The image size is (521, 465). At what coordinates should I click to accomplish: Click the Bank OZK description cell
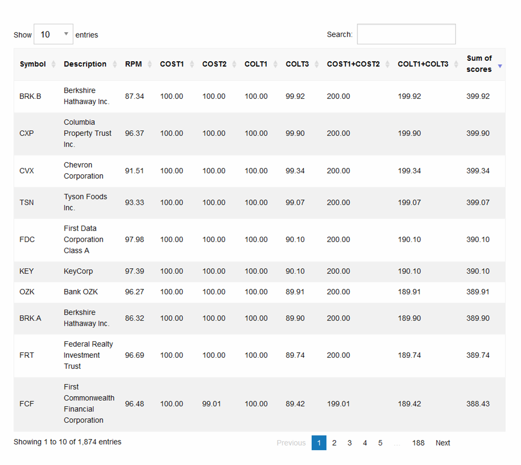(81, 292)
